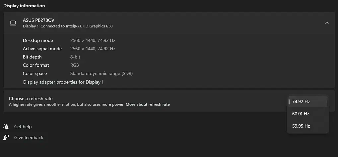Open the Give feedback text link
Screen dimensions: 338x157
[x=29, y=137]
